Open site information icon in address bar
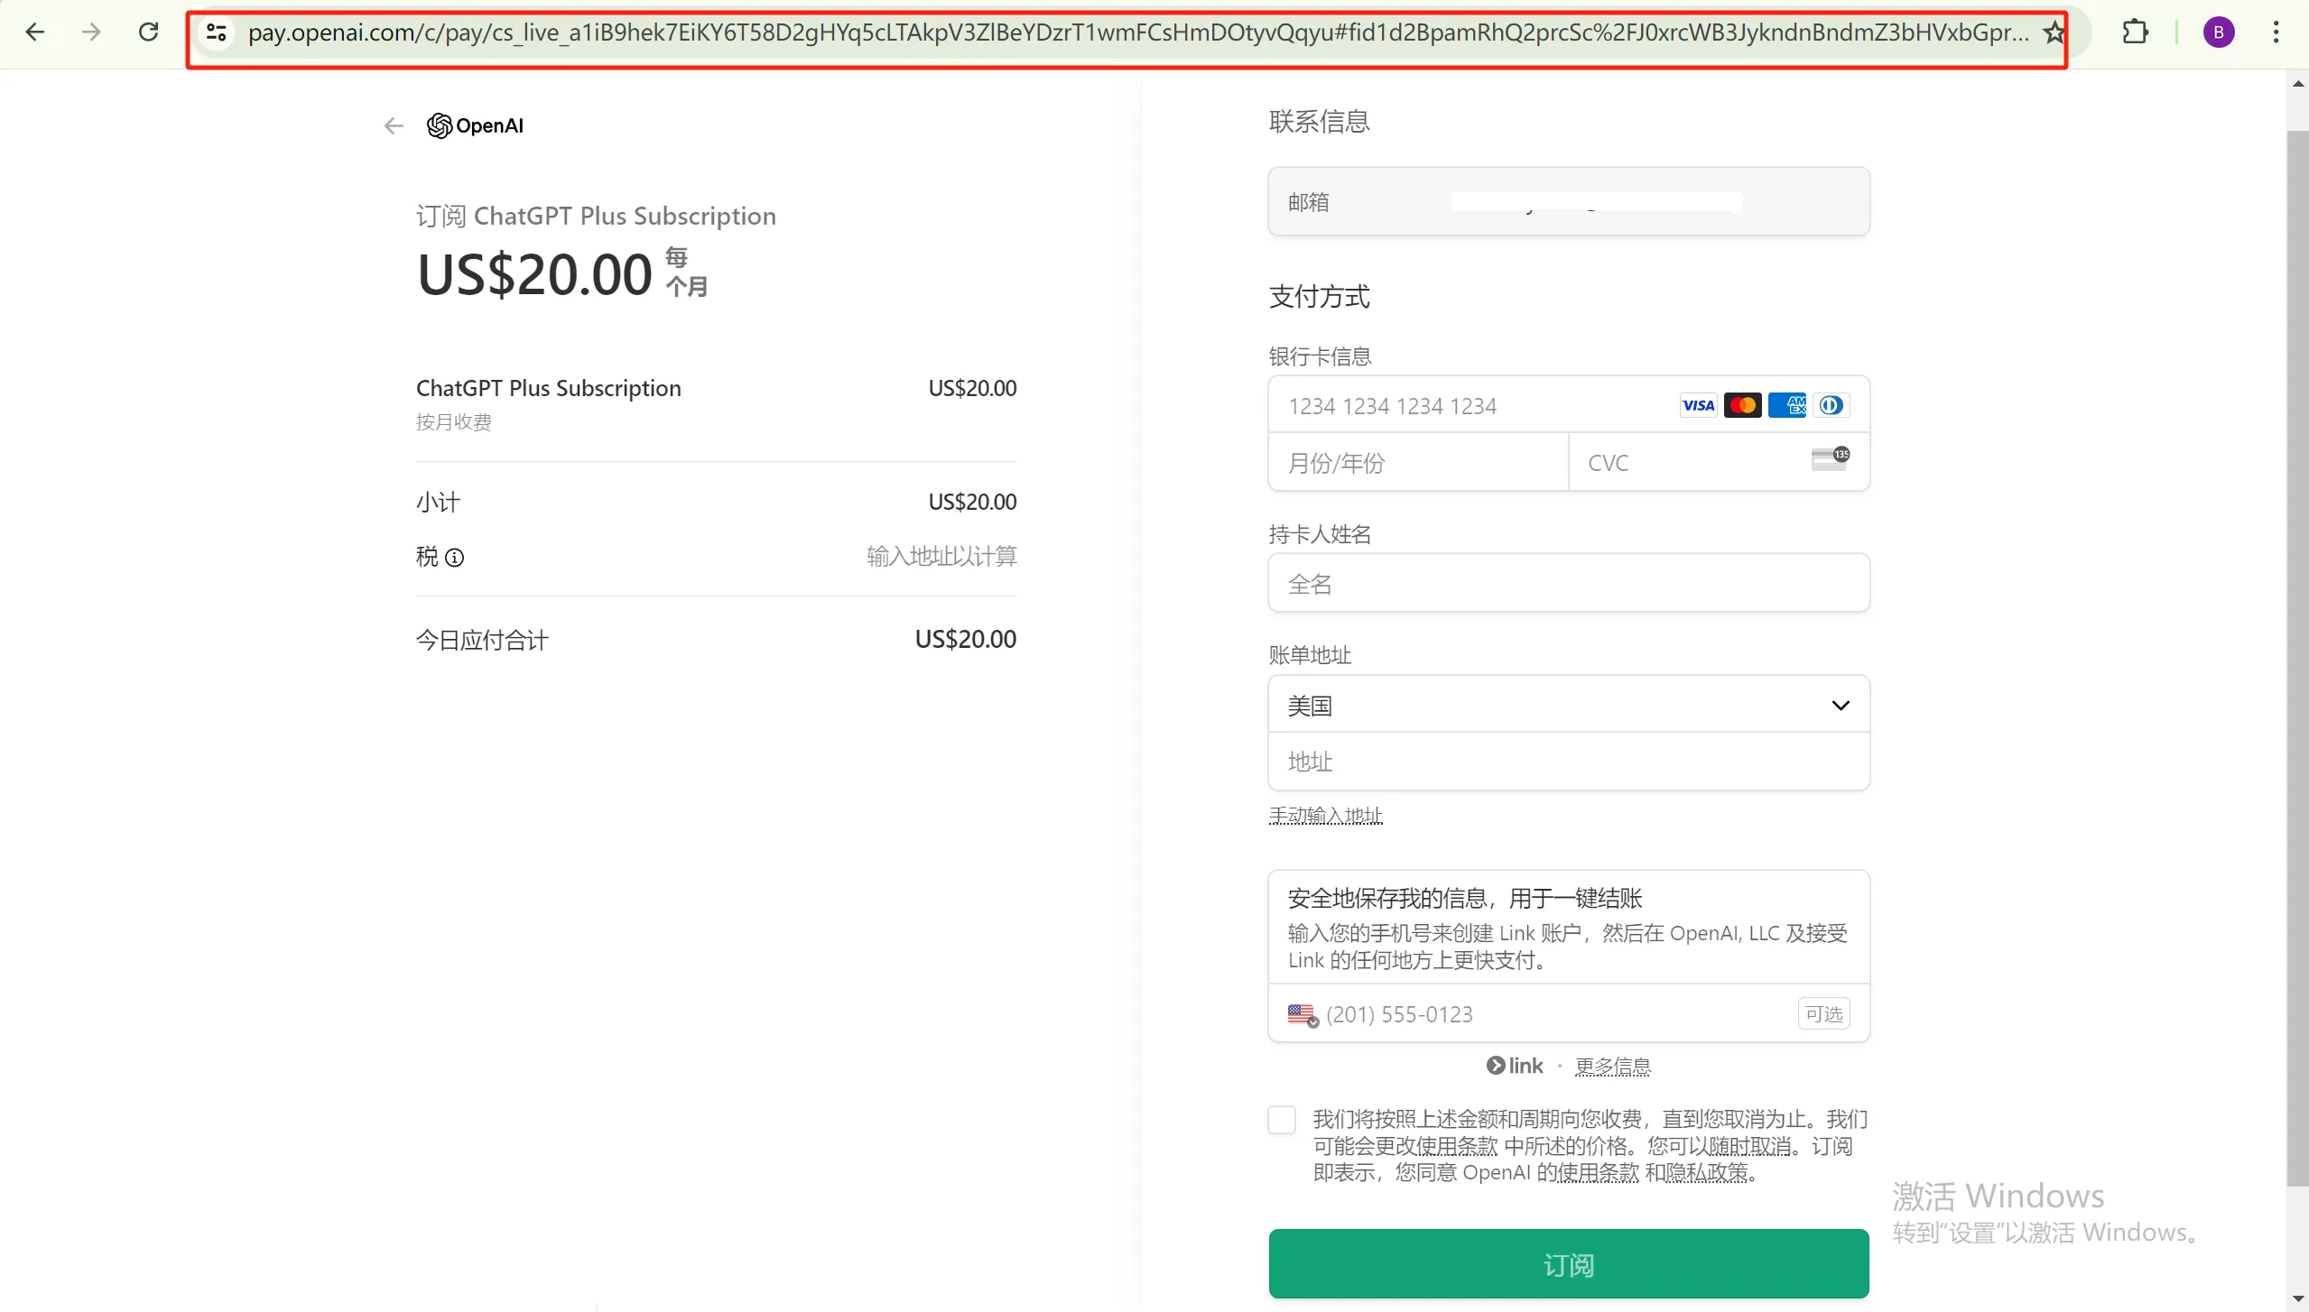This screenshot has width=2309, height=1312. point(217,32)
